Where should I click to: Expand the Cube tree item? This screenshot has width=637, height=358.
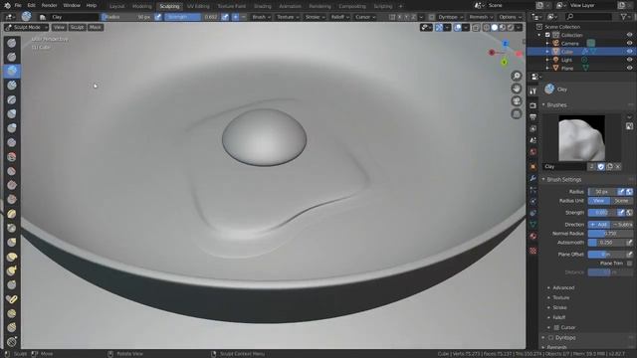tap(547, 52)
